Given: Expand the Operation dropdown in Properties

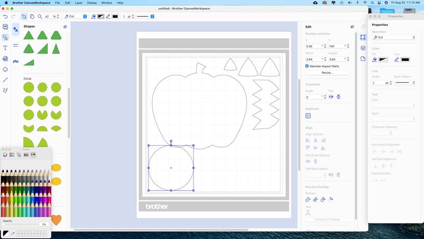Looking at the screenshot, I should [x=393, y=38].
